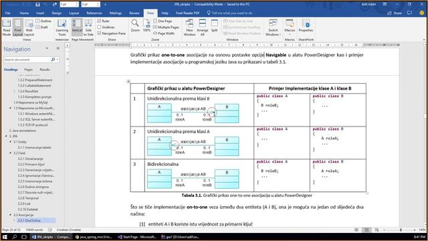The width and height of the screenshot is (428, 241).
Task: Open Learning Tools
Action: (62, 27)
